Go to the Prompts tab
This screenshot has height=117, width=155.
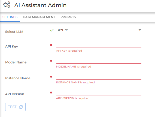pyautogui.click(x=68, y=17)
